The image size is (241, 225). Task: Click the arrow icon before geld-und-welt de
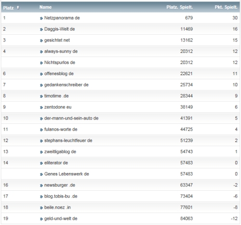[41, 219]
